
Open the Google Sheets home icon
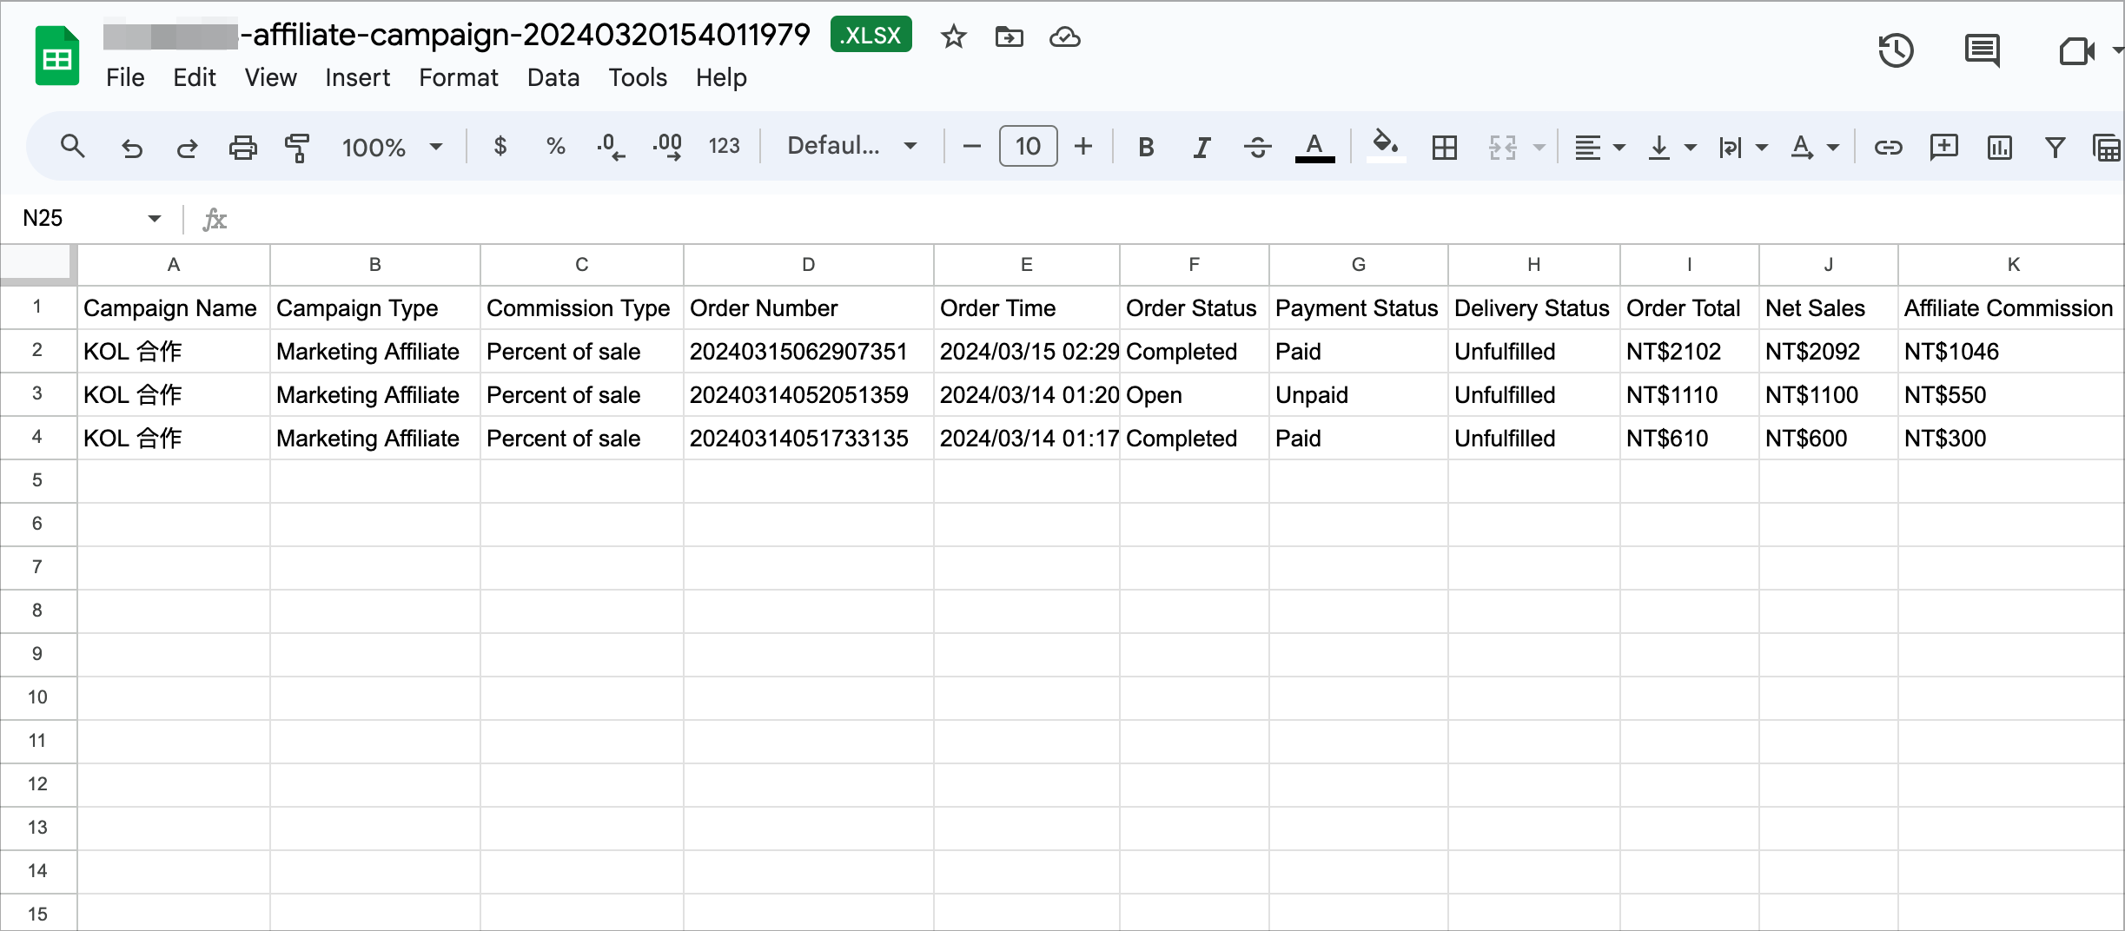point(57,56)
